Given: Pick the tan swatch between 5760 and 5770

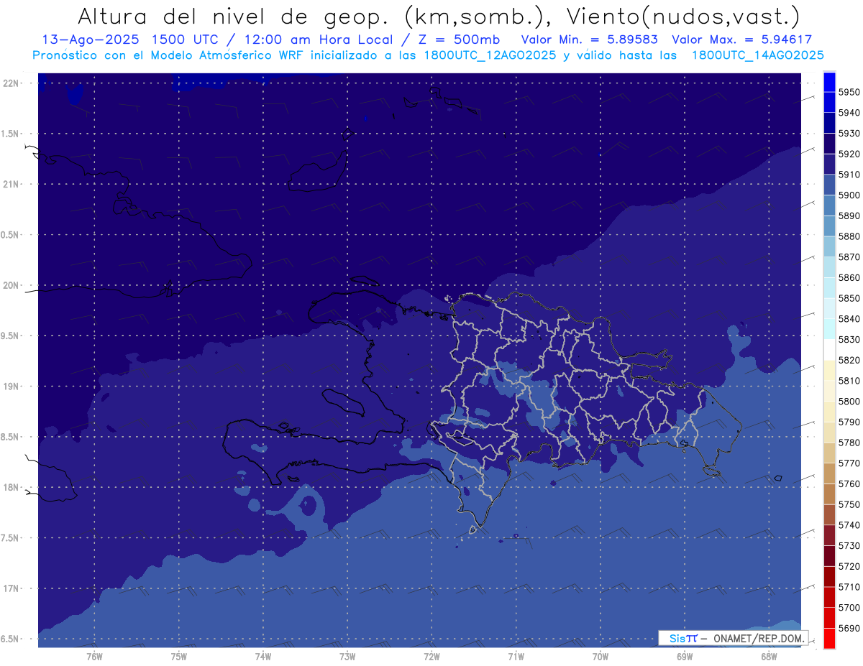Looking at the screenshot, I should 829,473.
